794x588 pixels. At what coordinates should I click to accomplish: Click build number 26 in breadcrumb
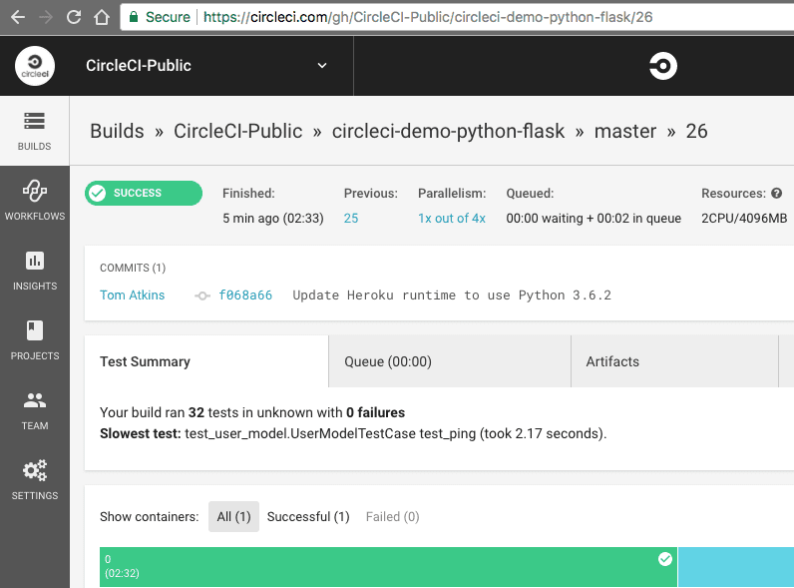point(696,132)
